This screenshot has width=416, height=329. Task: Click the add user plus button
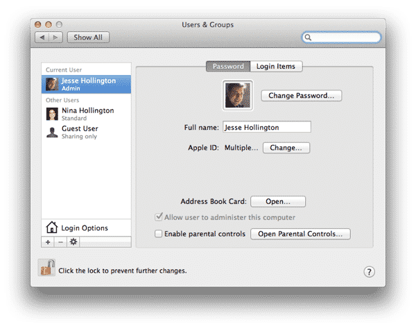click(48, 242)
